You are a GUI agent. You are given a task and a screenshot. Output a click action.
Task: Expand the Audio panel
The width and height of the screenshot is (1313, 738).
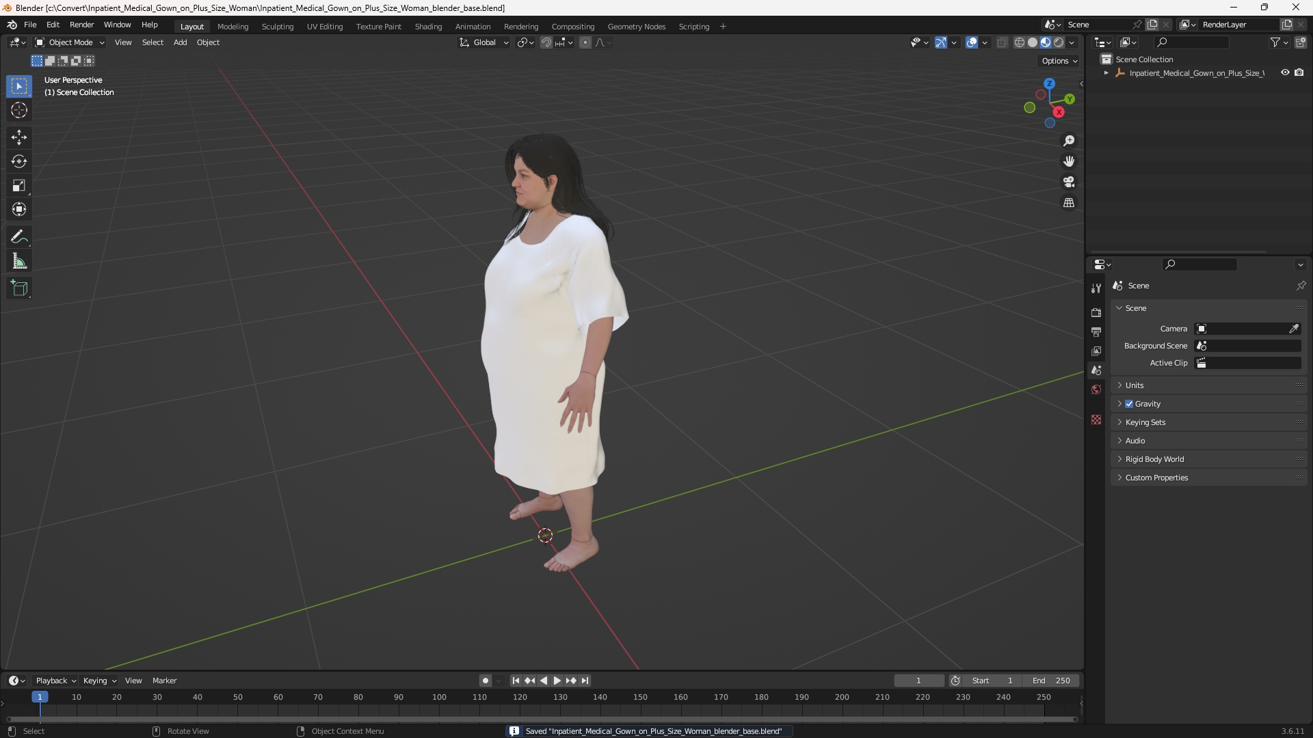pos(1209,441)
